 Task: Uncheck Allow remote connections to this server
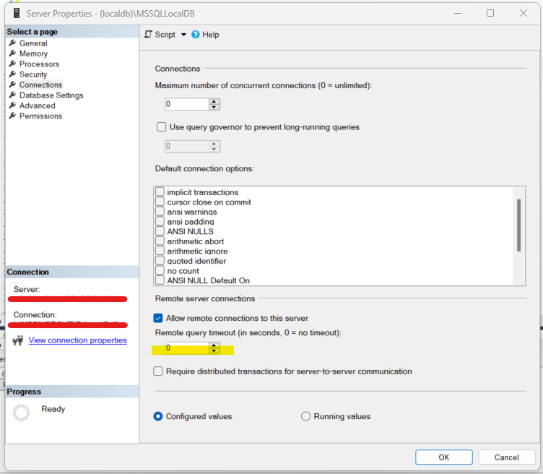click(158, 318)
